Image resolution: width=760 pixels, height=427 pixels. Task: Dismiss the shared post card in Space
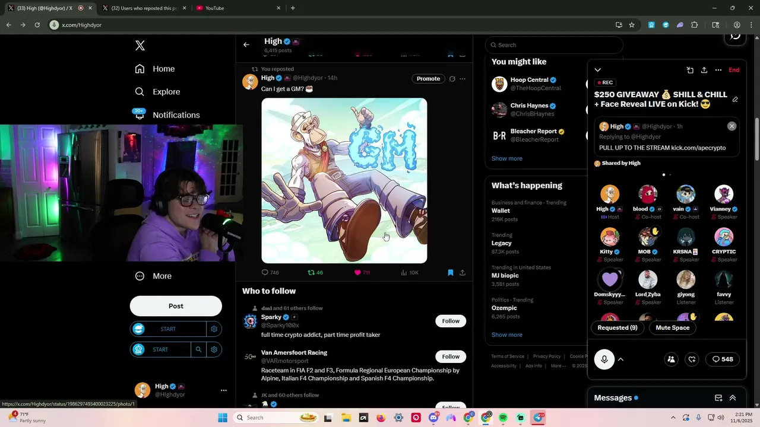pyautogui.click(x=731, y=126)
